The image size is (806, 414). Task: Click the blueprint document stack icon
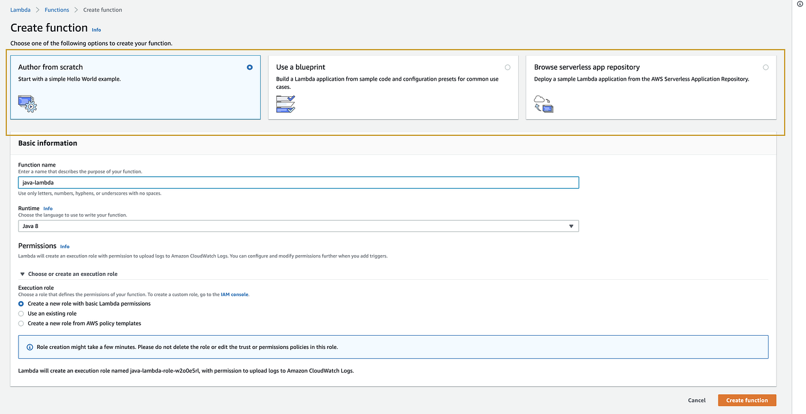285,104
